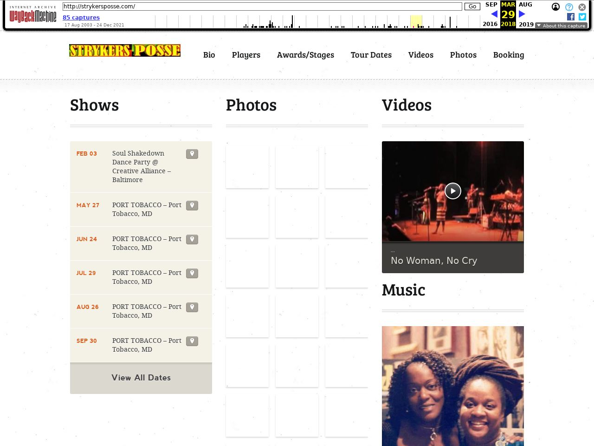This screenshot has height=446, width=594.
Task: Share the capture on Twitter
Action: point(582,17)
